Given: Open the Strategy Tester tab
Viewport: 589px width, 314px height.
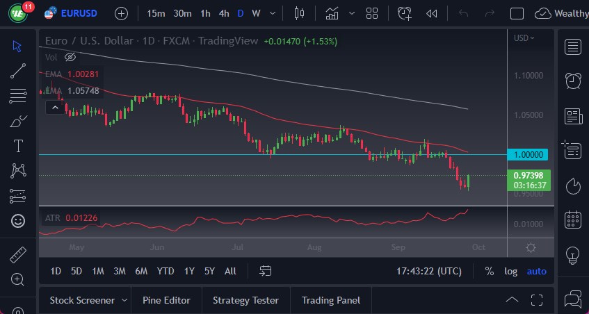Looking at the screenshot, I should pos(245,300).
